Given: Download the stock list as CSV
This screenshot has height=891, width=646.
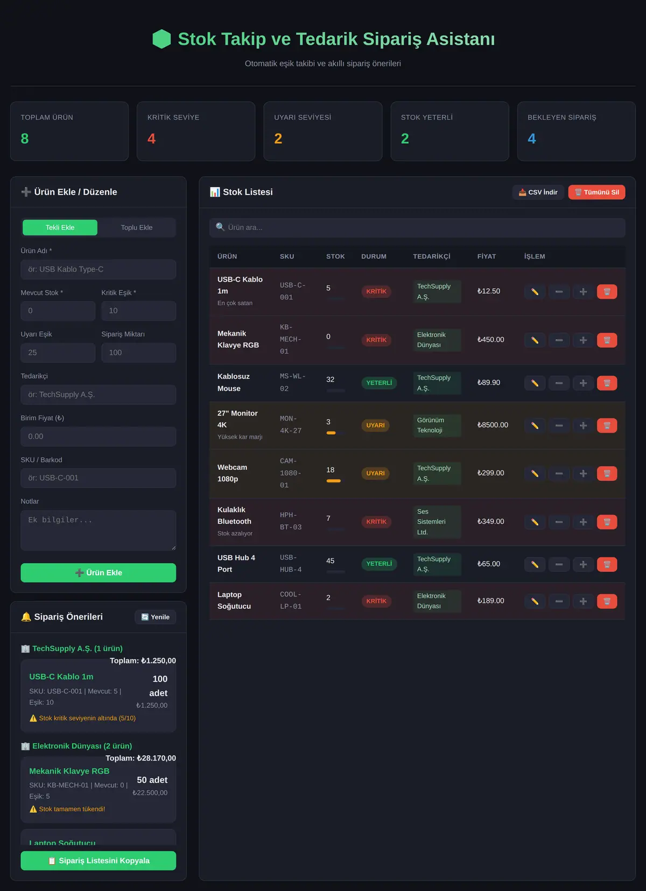Looking at the screenshot, I should click(538, 192).
